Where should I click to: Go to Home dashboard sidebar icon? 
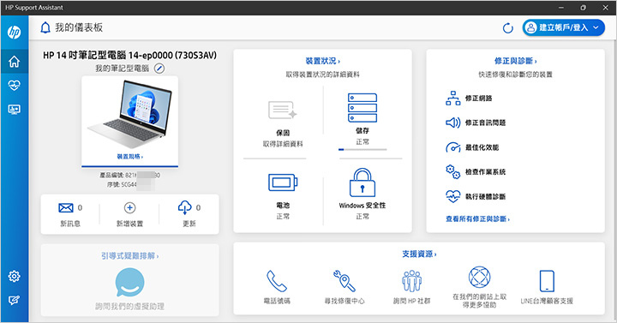point(15,62)
